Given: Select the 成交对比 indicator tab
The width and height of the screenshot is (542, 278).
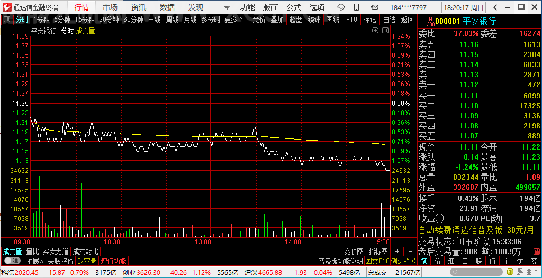Looking at the screenshot, I should (x=85, y=252).
